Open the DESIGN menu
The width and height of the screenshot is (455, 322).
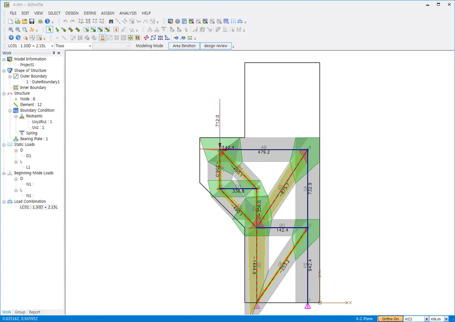[x=72, y=13]
